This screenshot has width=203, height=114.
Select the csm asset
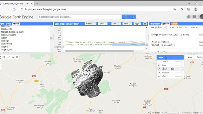5,38
